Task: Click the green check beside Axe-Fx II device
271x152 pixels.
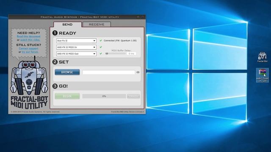Action: point(101,41)
